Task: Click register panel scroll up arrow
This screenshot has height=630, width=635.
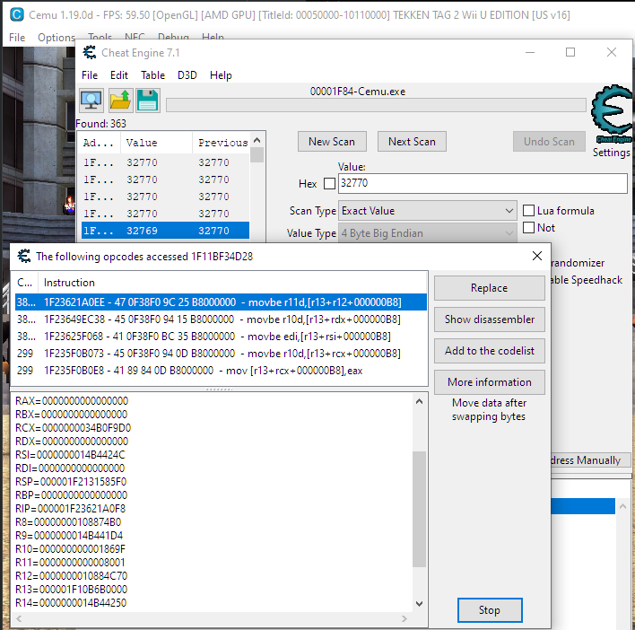Action: click(x=419, y=401)
